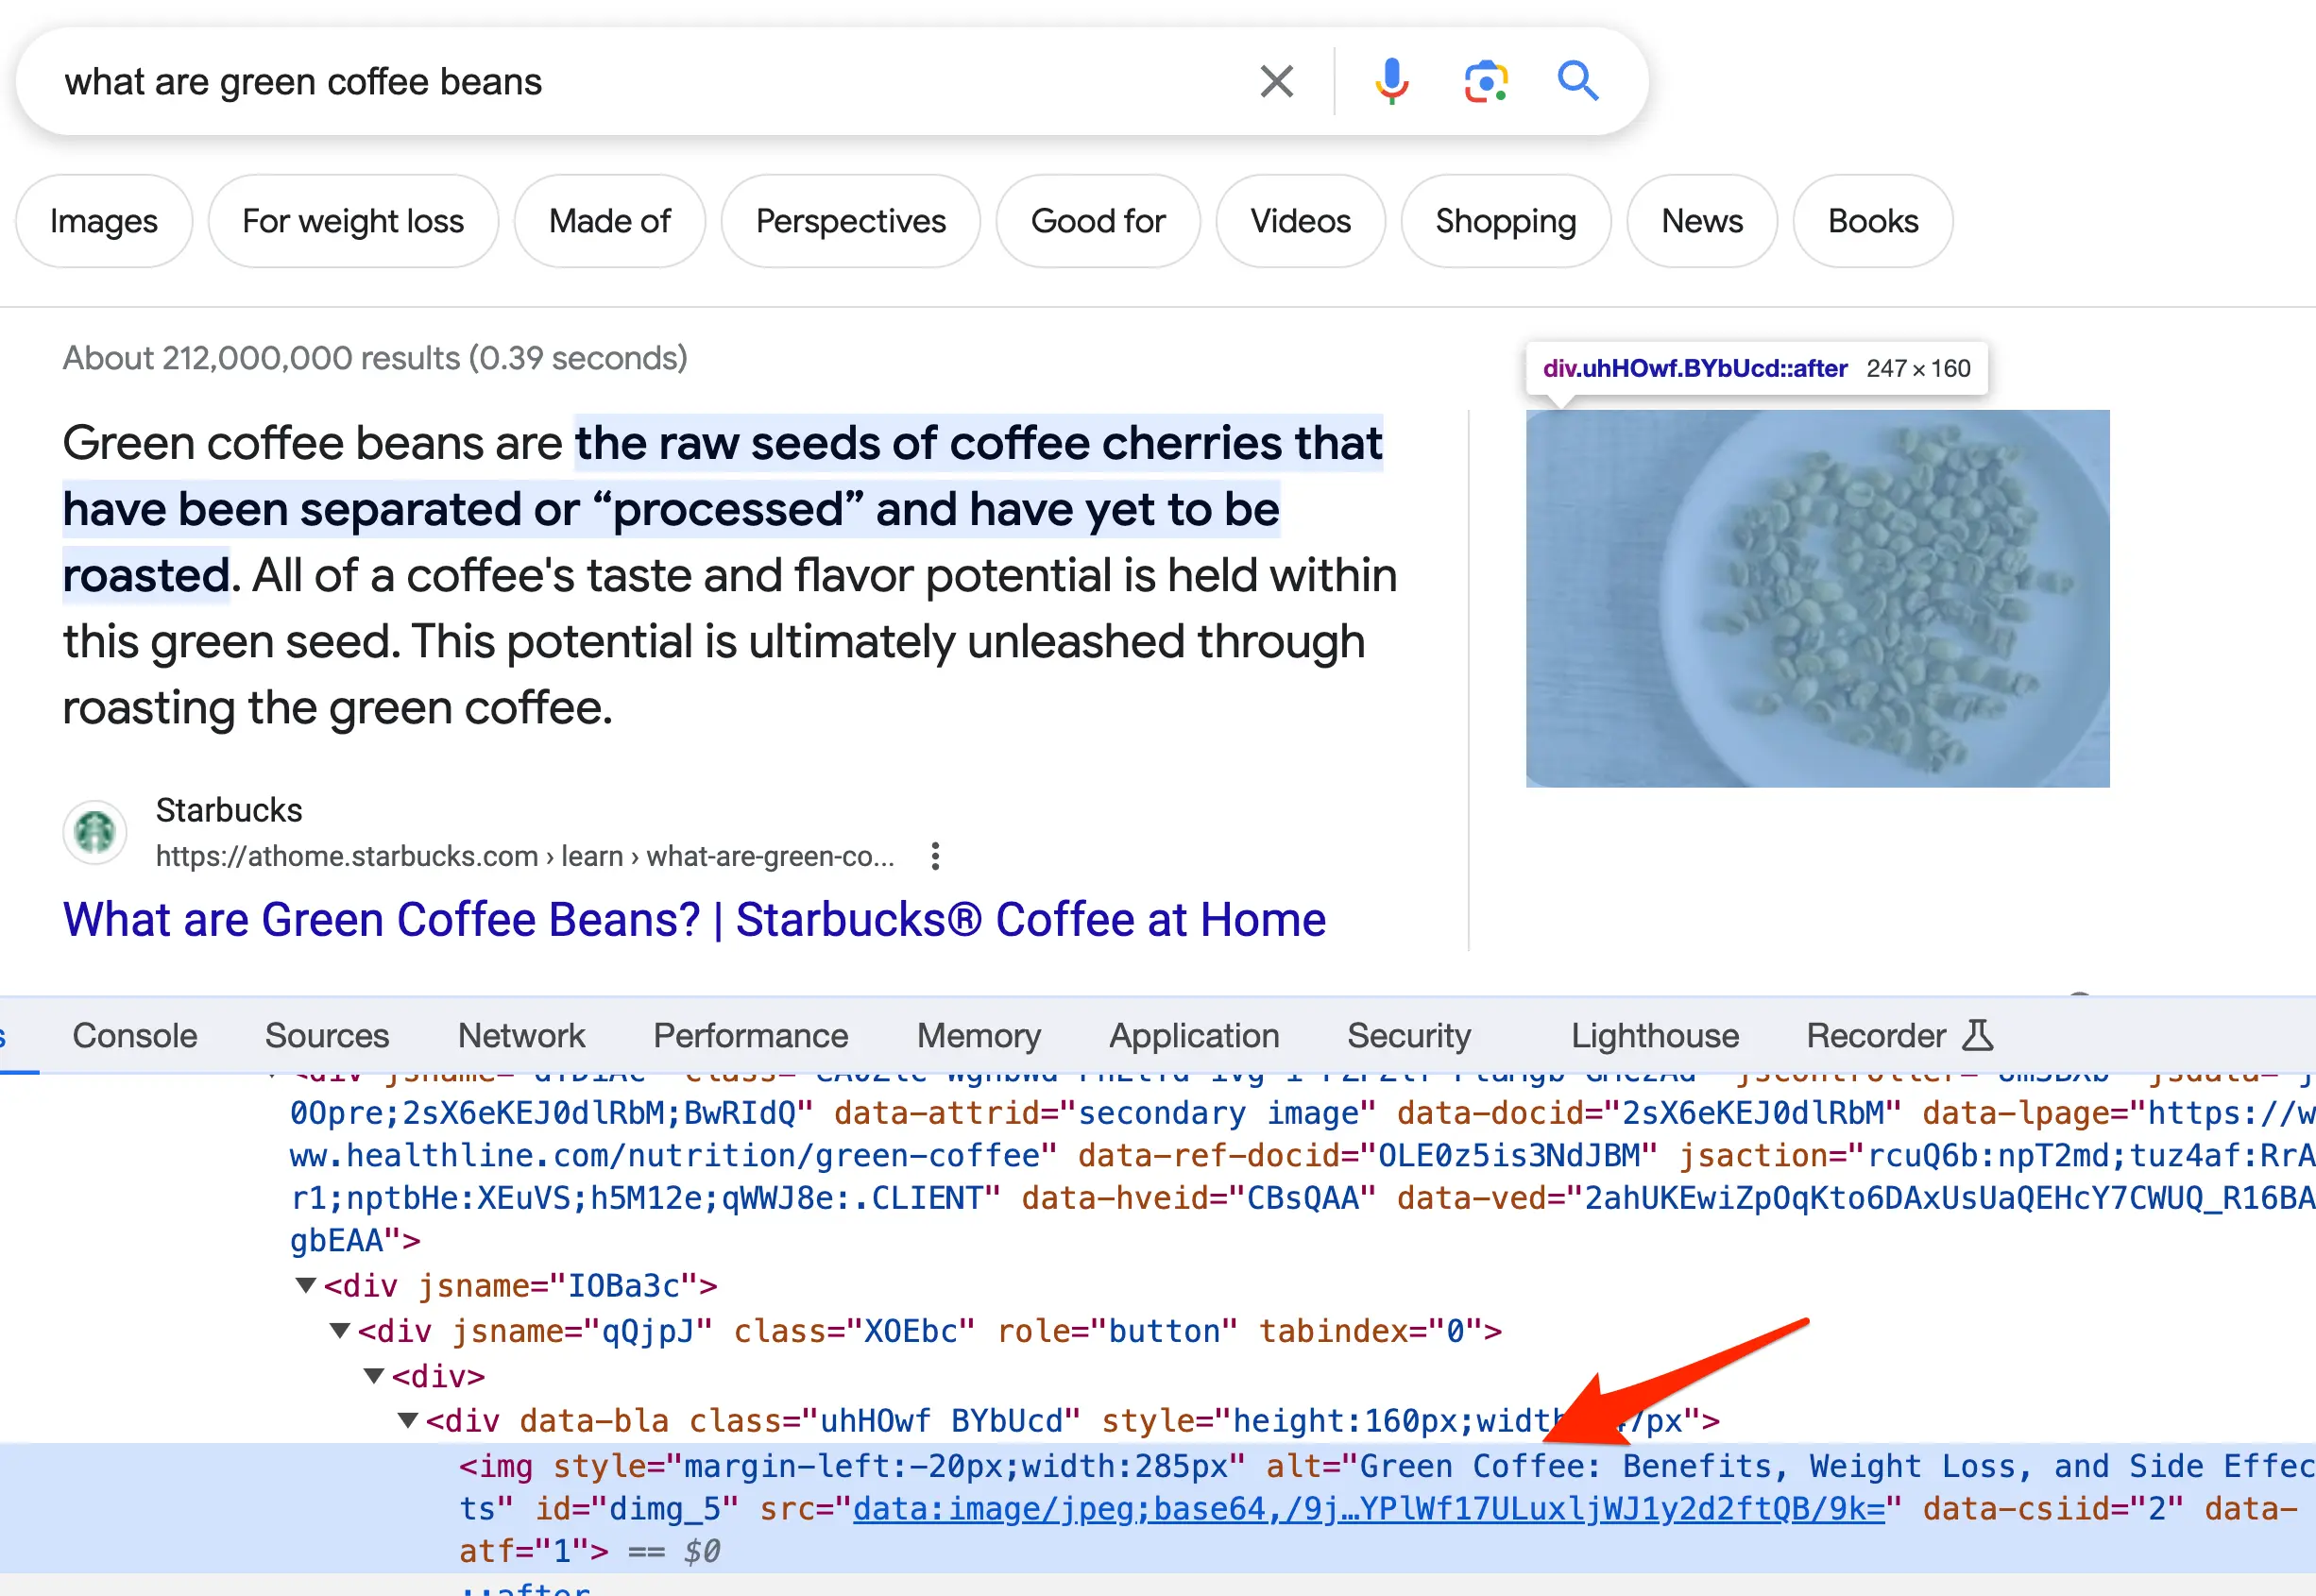Click the Recorder flask icon
The image size is (2316, 1596).
point(1976,1035)
